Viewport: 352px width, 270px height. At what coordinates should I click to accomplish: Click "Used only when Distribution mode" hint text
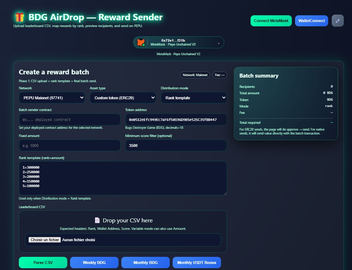tap(55, 198)
